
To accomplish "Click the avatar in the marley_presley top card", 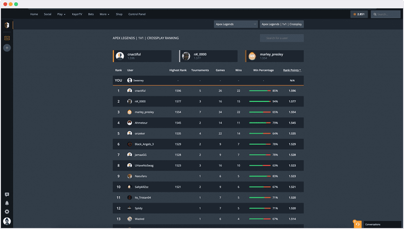I will tap(252, 56).
